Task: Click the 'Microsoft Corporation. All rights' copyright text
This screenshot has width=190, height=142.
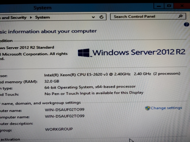Action: point(35,54)
